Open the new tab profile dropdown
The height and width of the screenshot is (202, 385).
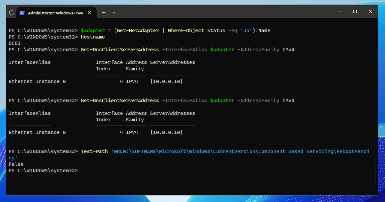[113, 12]
